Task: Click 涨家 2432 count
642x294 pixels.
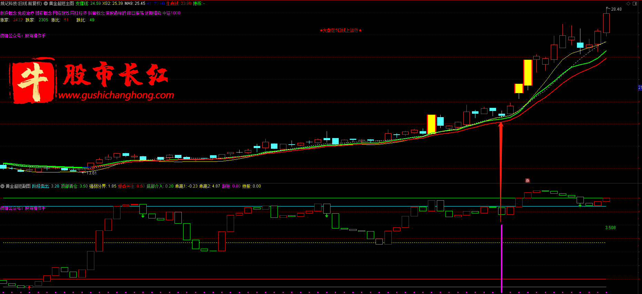Action: tap(12, 20)
